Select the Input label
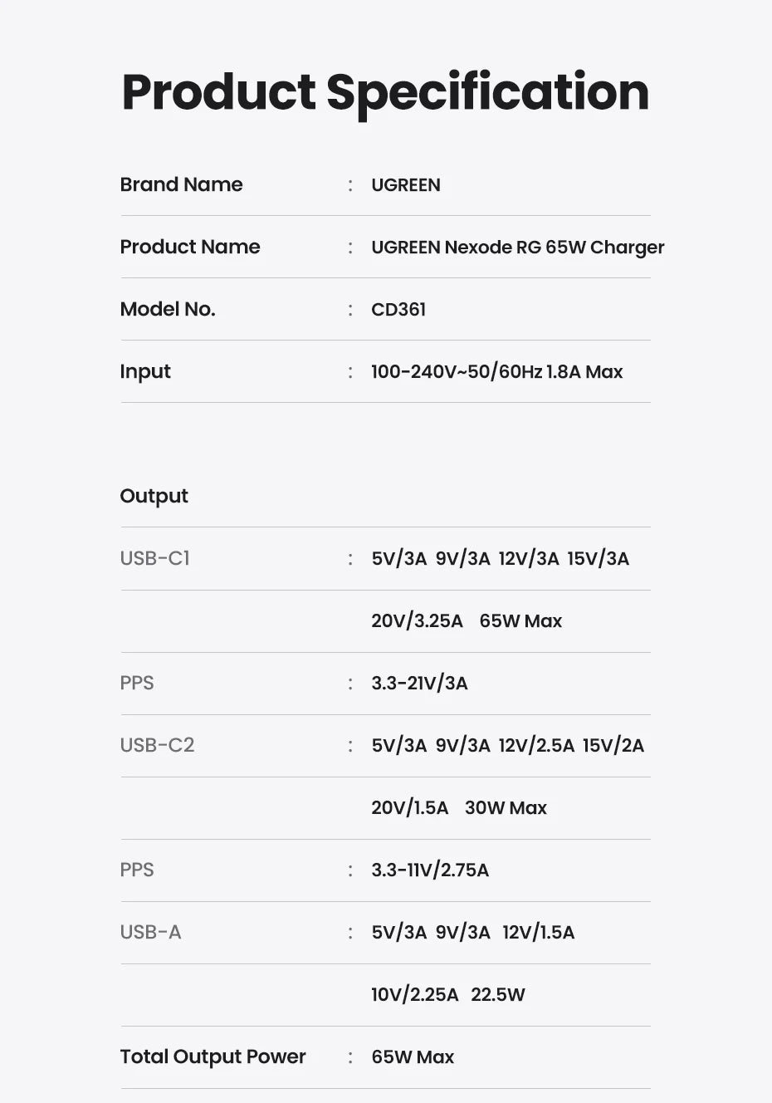Image resolution: width=772 pixels, height=1103 pixels. [145, 371]
